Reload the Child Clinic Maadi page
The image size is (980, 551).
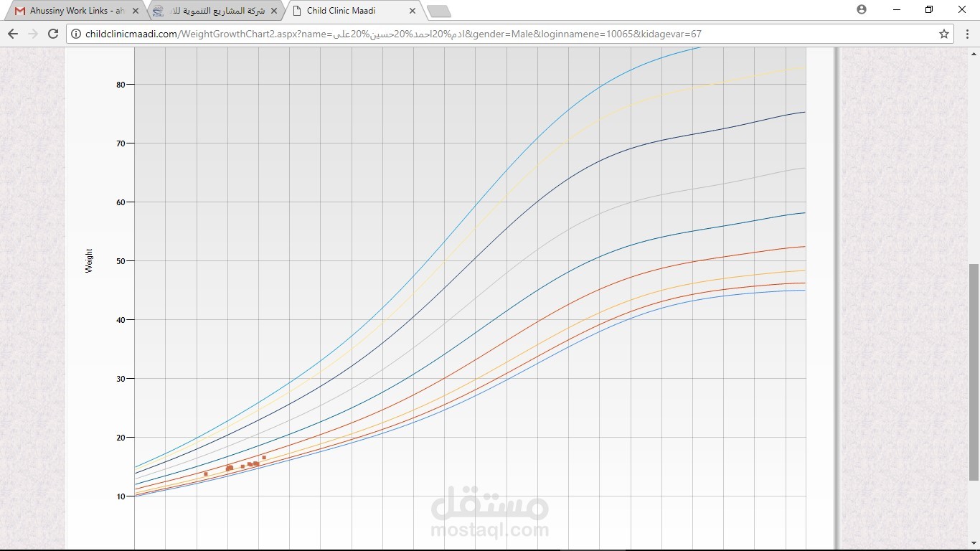tap(53, 34)
